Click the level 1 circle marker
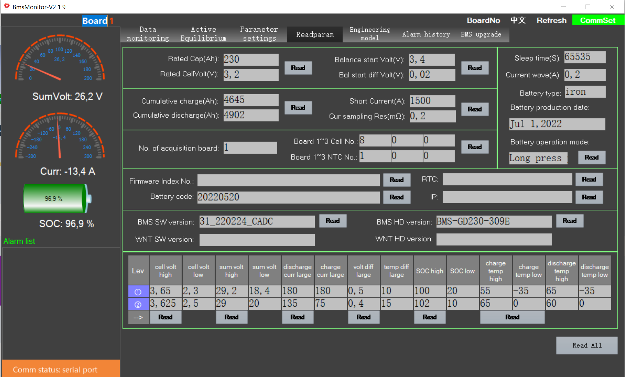 pos(138,291)
